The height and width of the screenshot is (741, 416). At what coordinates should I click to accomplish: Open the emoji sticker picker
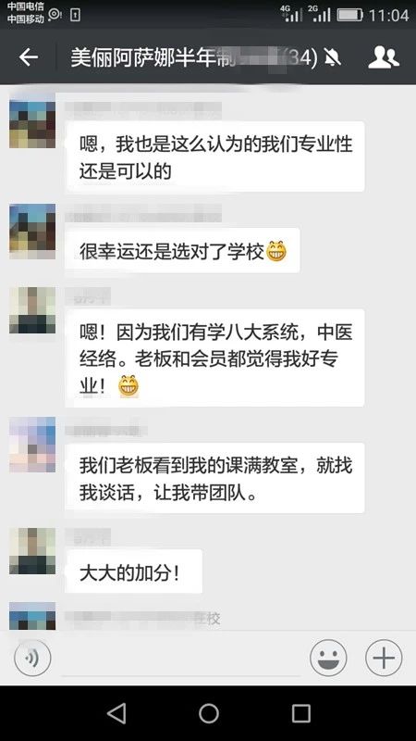(x=328, y=658)
